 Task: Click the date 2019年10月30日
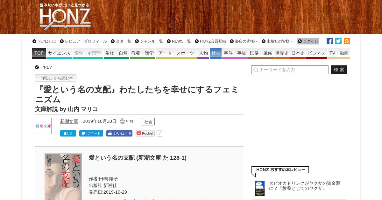coord(100,121)
